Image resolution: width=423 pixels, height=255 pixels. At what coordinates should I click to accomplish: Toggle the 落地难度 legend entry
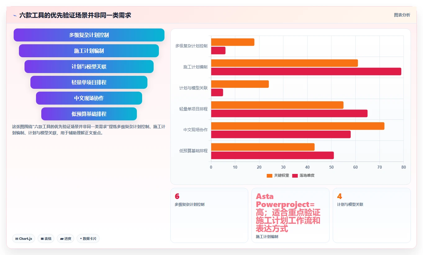303,175
